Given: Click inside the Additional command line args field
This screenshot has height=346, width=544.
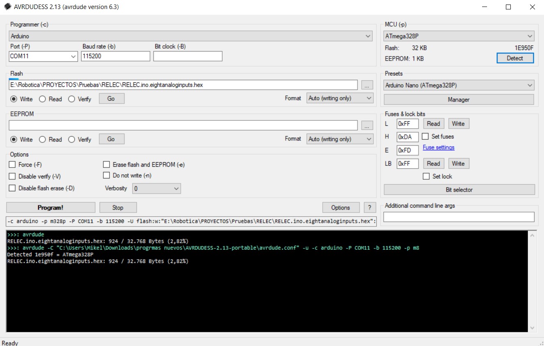Looking at the screenshot, I should coord(459,217).
